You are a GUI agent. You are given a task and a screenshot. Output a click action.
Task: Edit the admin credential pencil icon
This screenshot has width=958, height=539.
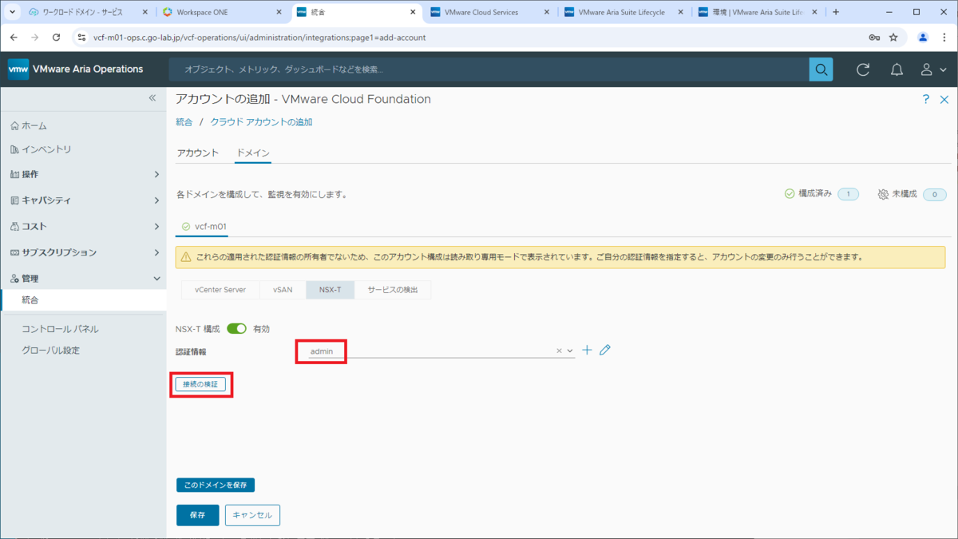pos(605,350)
